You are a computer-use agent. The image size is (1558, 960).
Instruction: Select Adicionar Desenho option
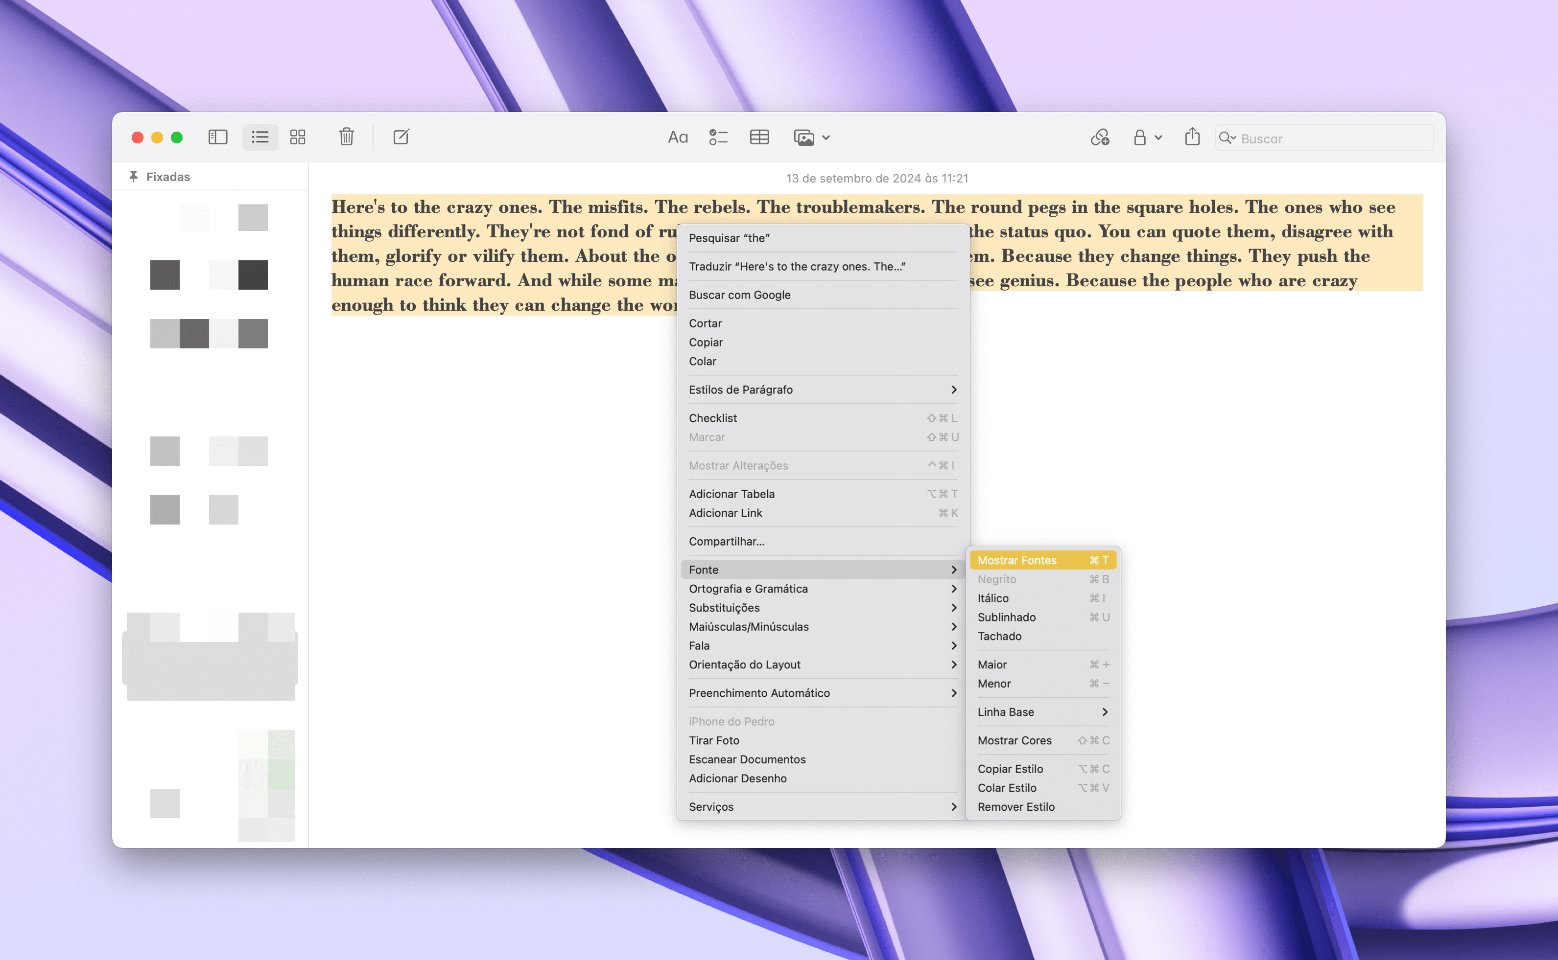tap(823, 778)
